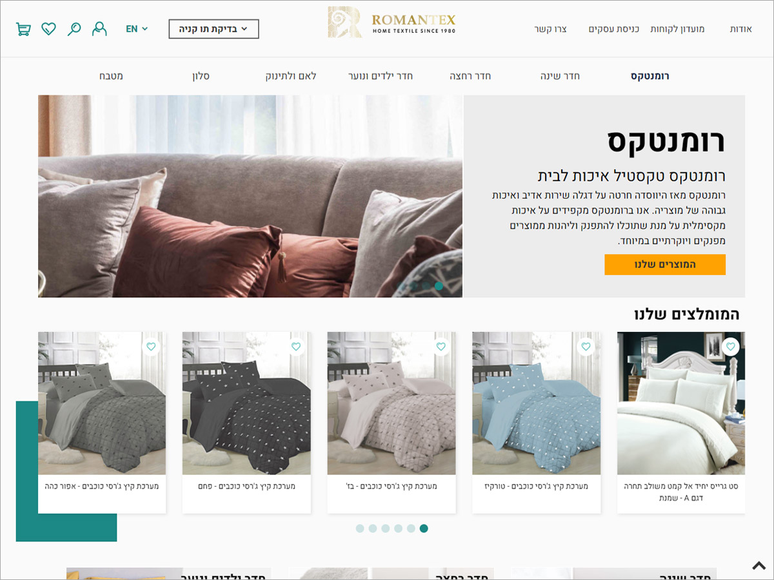
Task: Expand the EN language dropdown
Action: 137,29
